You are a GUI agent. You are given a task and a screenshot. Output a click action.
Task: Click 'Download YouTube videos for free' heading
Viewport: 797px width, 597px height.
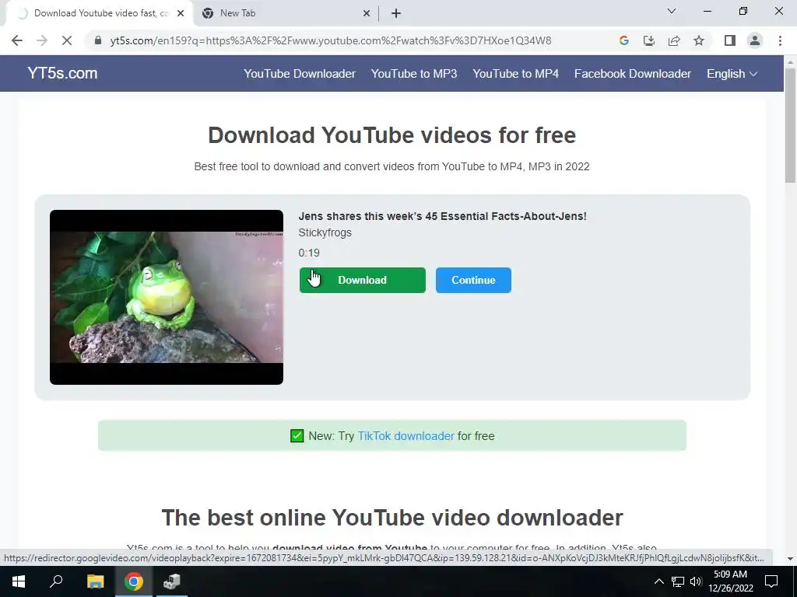pyautogui.click(x=392, y=135)
